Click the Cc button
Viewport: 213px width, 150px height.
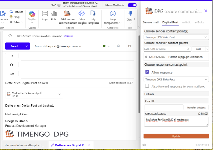[x=12, y=65]
